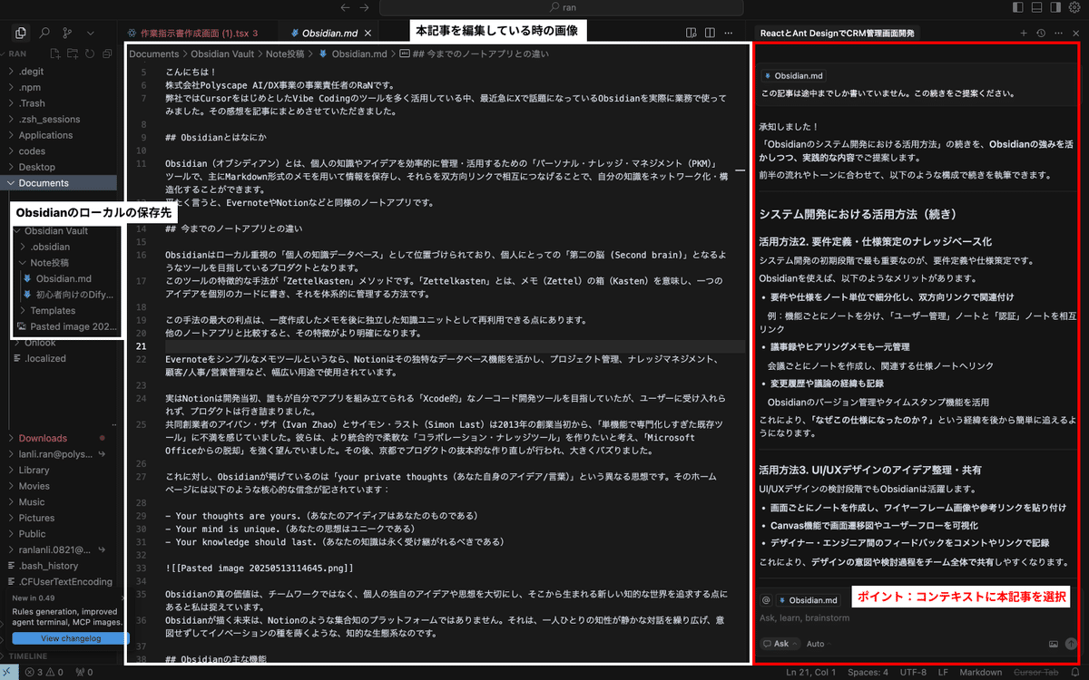Create a new file with the New File icon

(x=55, y=53)
